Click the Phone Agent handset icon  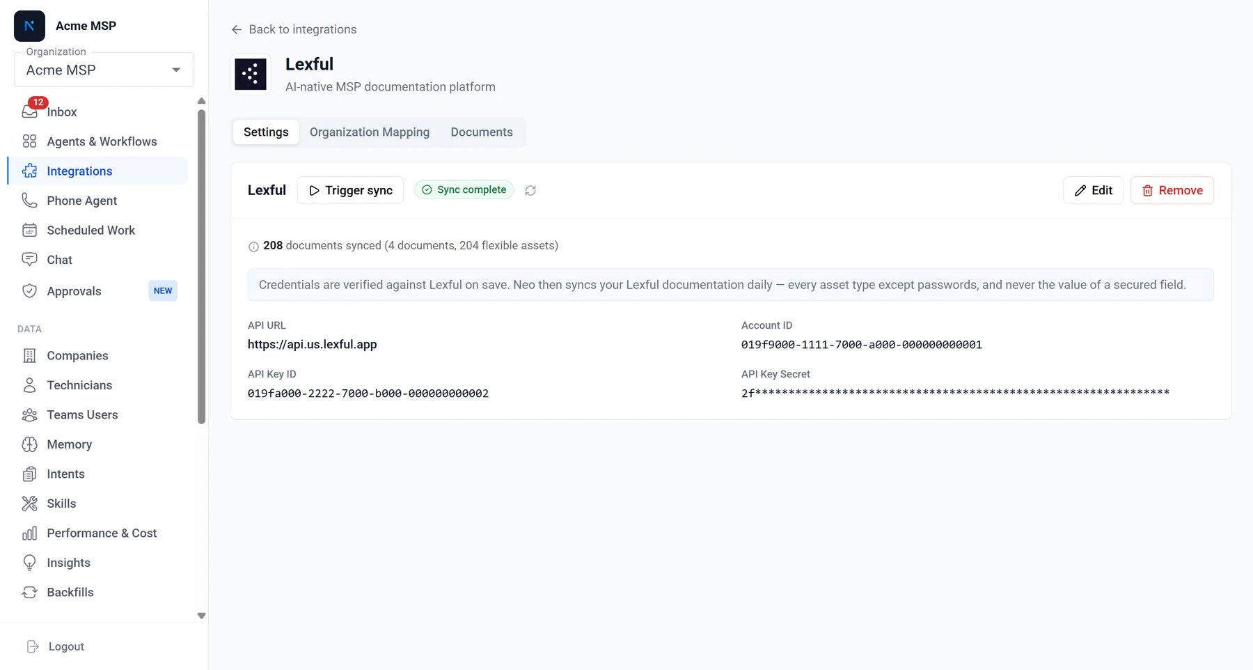tap(29, 201)
